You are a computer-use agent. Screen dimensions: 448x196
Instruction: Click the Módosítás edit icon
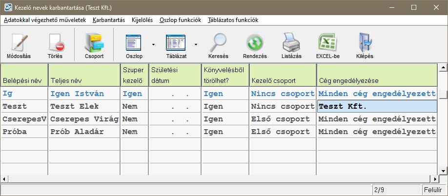(x=19, y=43)
